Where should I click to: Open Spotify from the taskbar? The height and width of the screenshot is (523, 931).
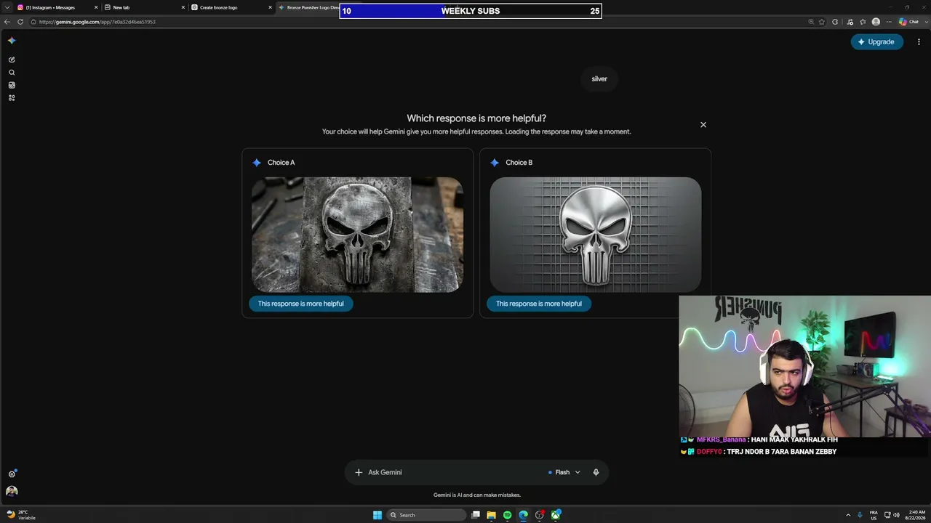[508, 515]
